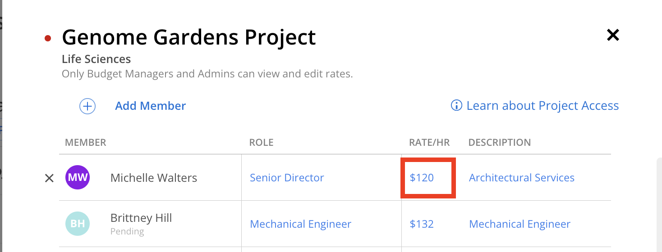Edit Michelle Walters' Senior Director role
This screenshot has width=662, height=252.
pos(287,178)
